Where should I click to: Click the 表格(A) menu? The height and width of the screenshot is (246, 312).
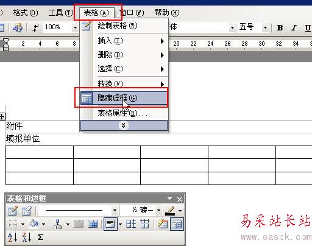(96, 13)
